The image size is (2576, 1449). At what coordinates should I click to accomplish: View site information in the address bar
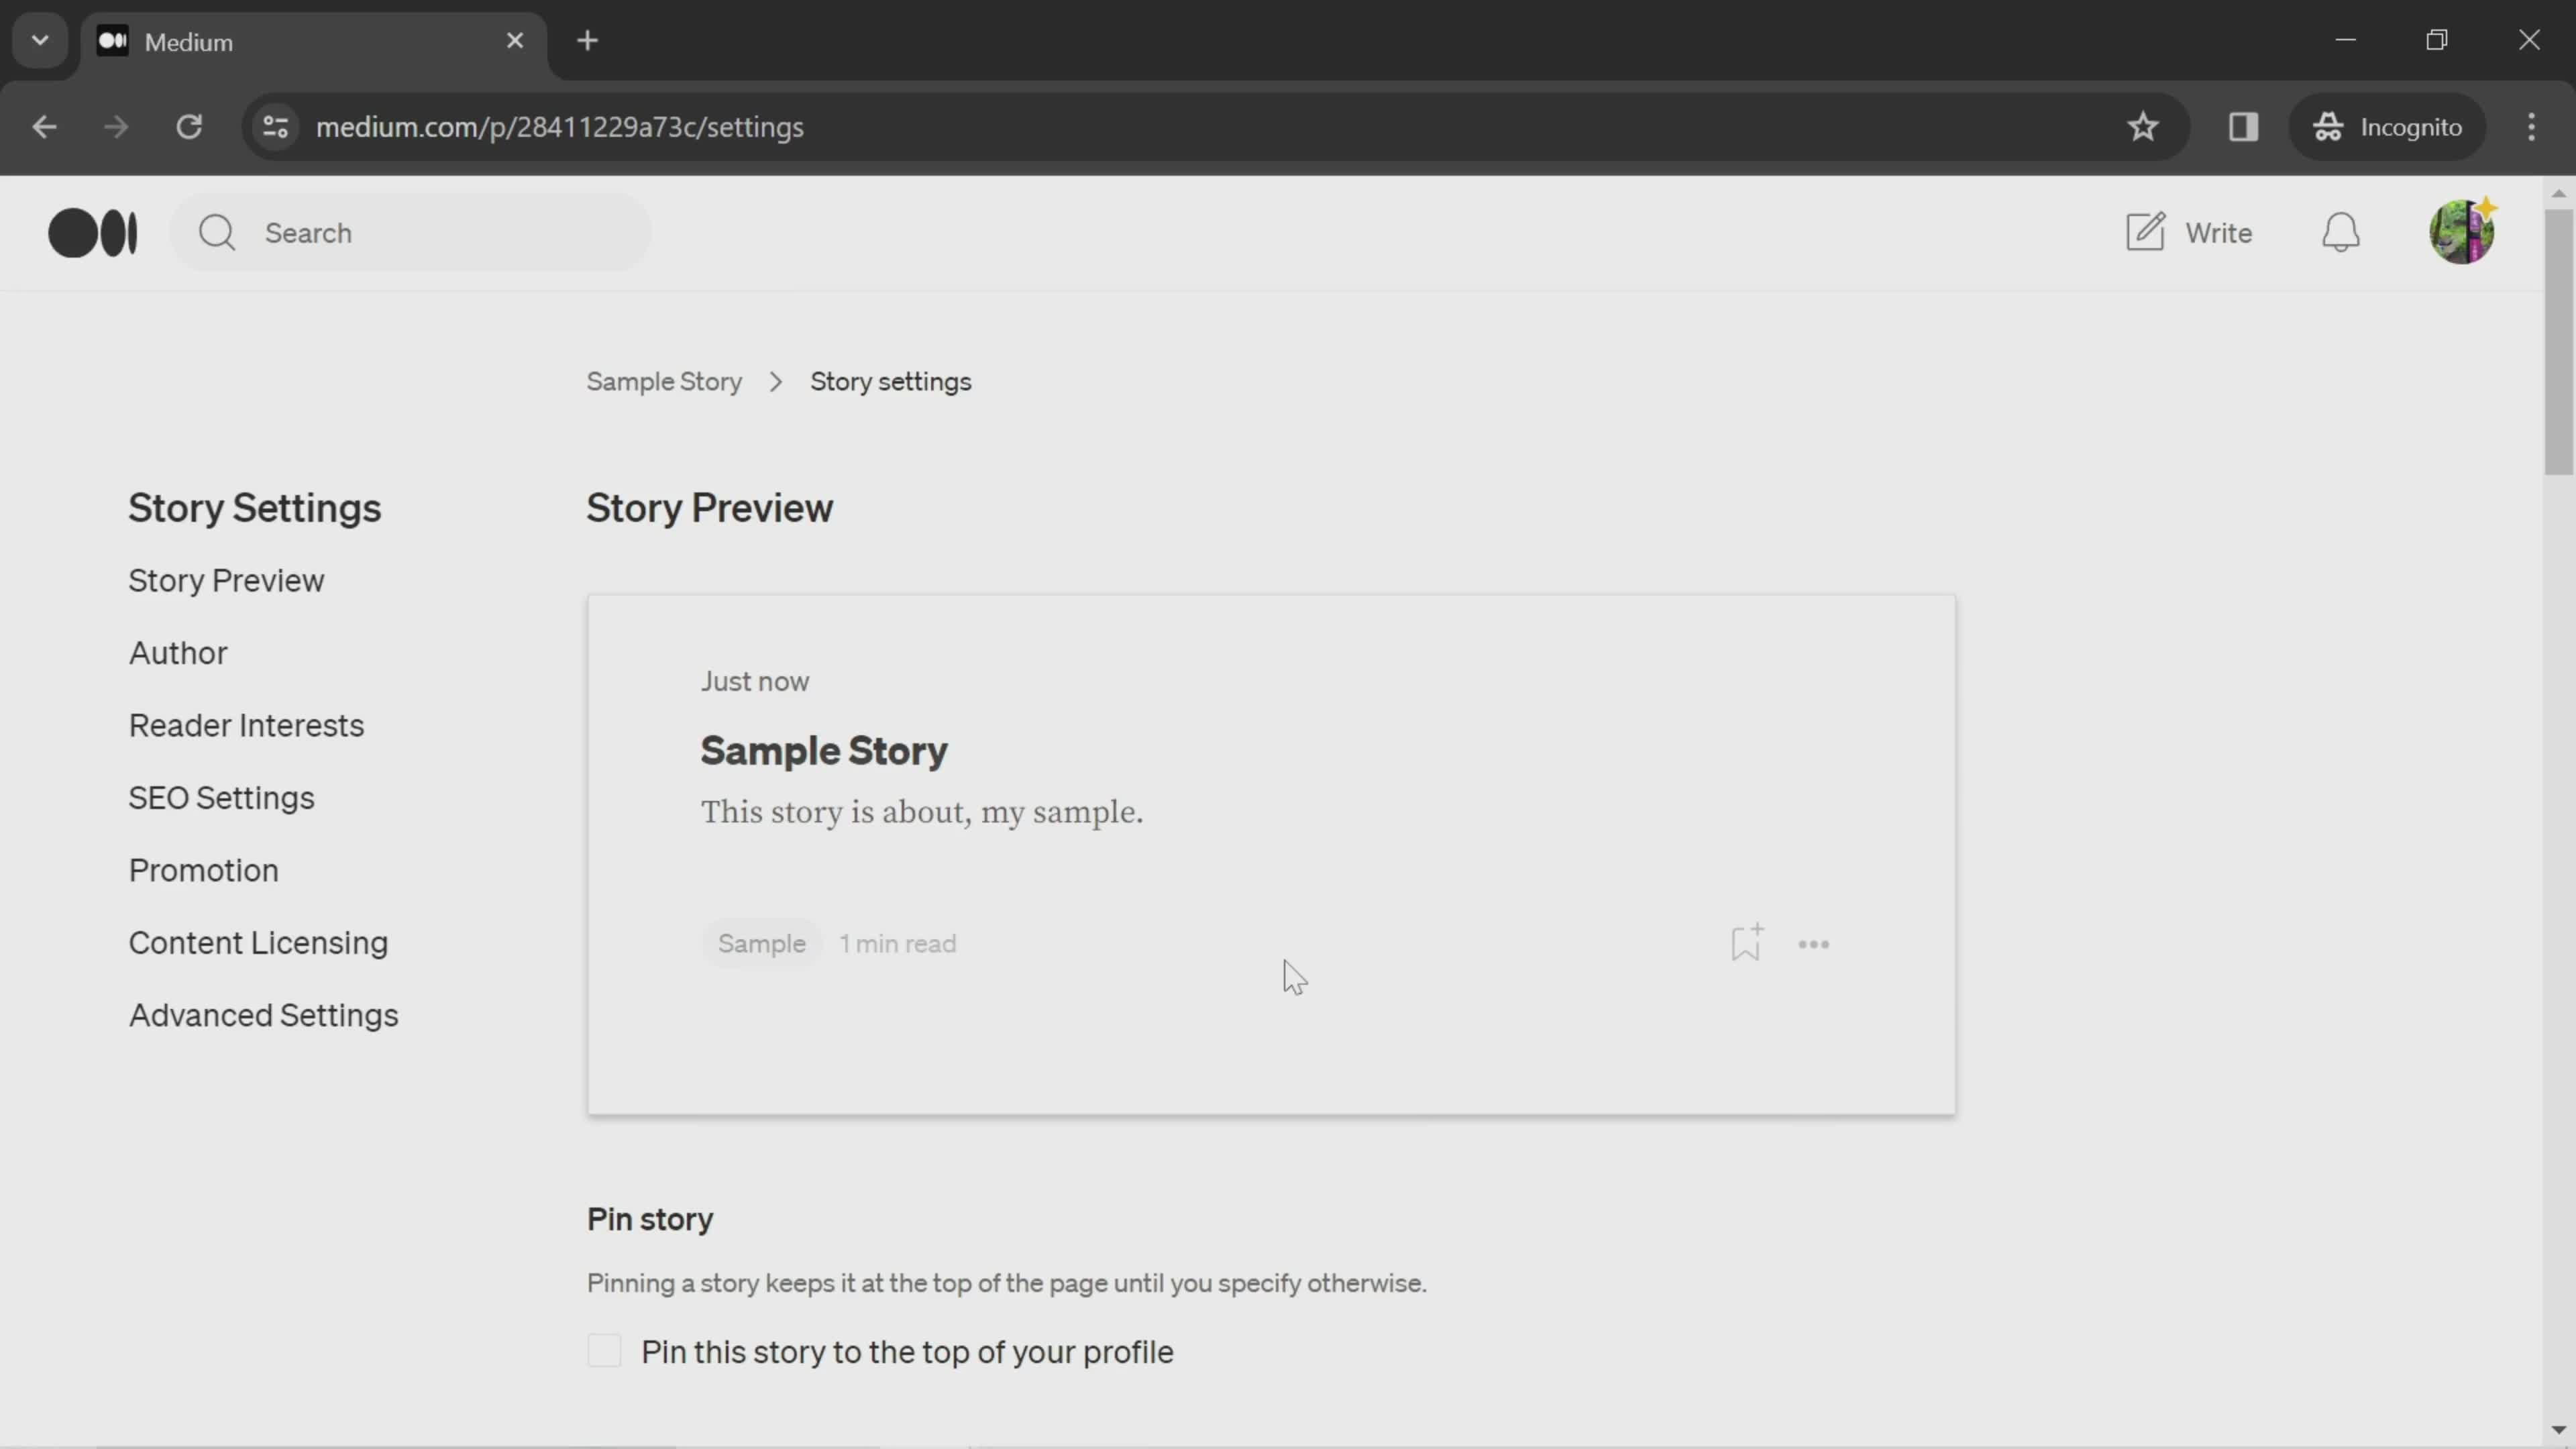click(x=274, y=126)
